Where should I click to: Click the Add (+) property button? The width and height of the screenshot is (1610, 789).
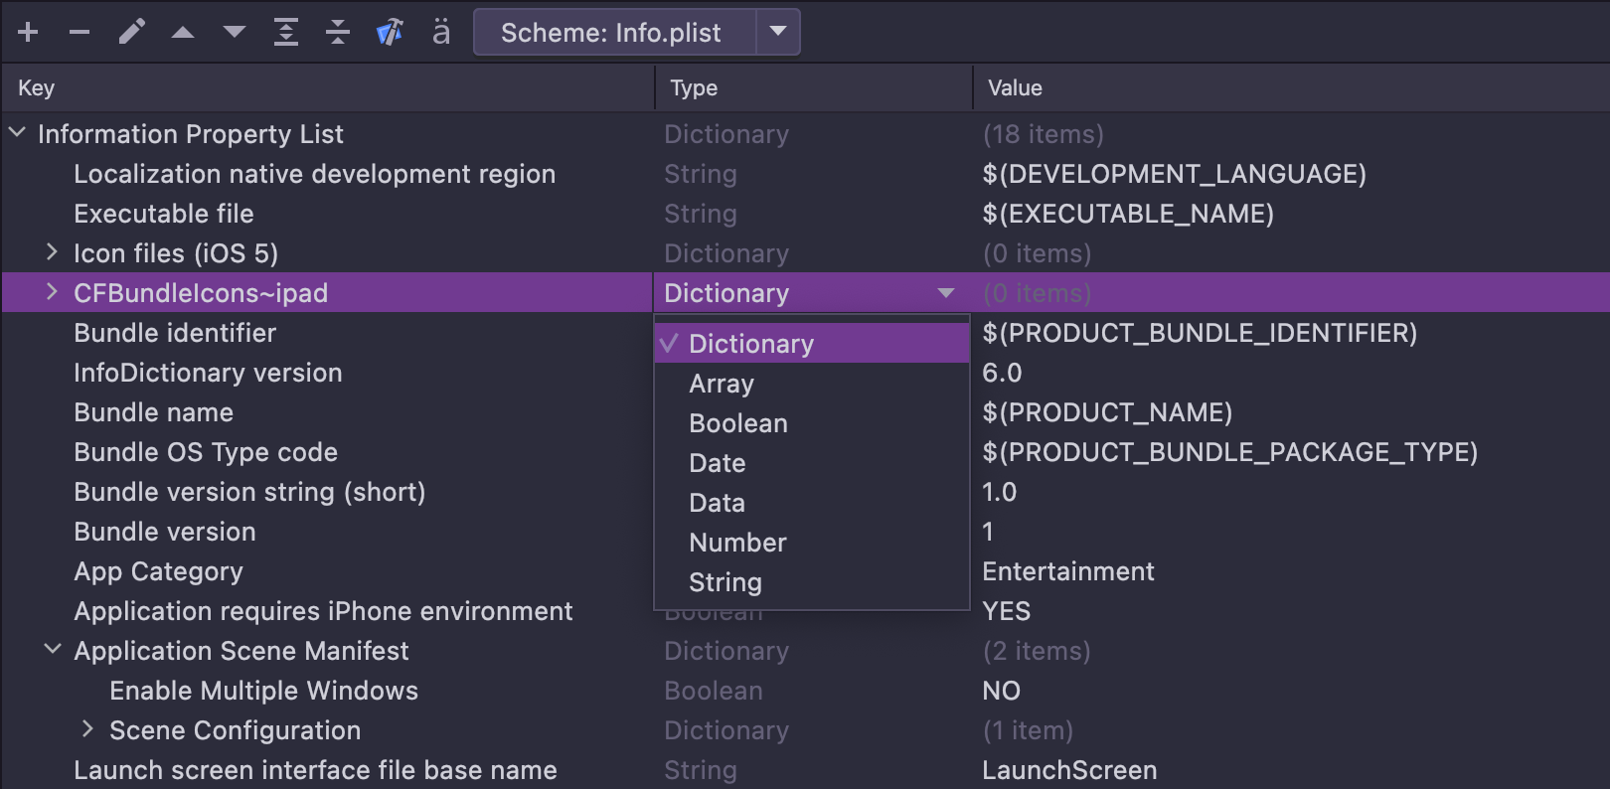[28, 33]
